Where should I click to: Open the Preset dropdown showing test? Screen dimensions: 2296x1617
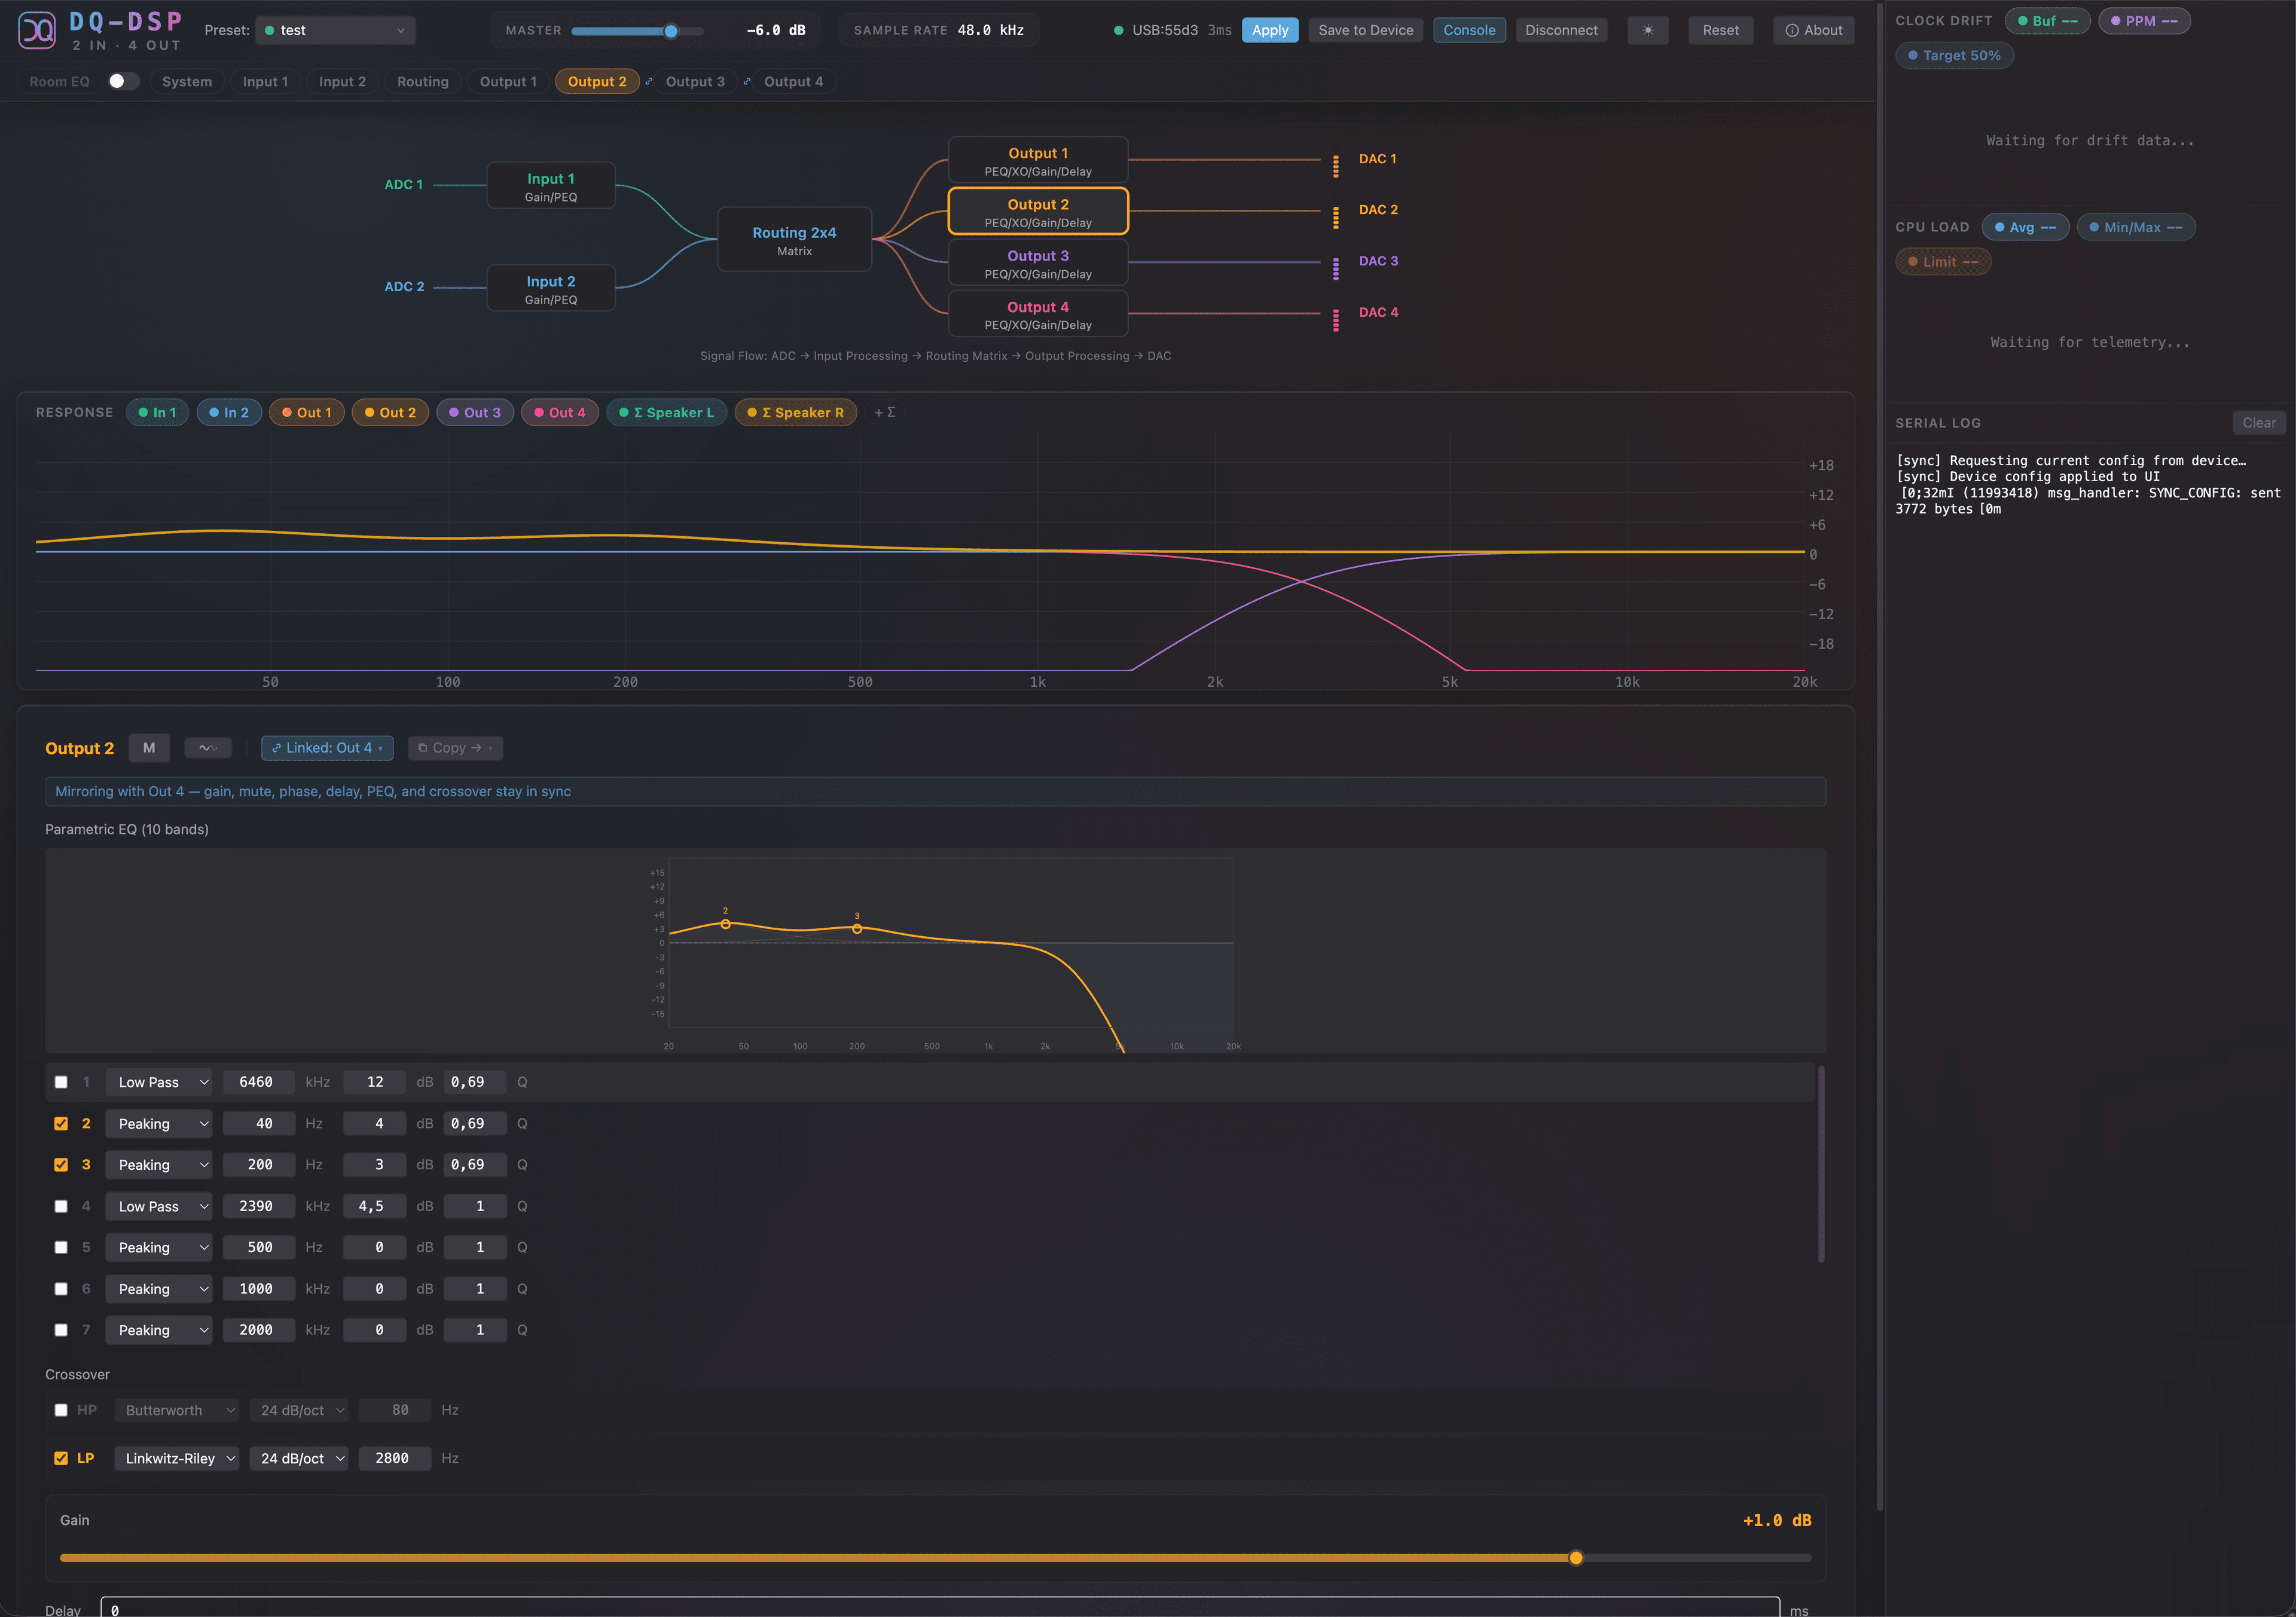point(335,30)
